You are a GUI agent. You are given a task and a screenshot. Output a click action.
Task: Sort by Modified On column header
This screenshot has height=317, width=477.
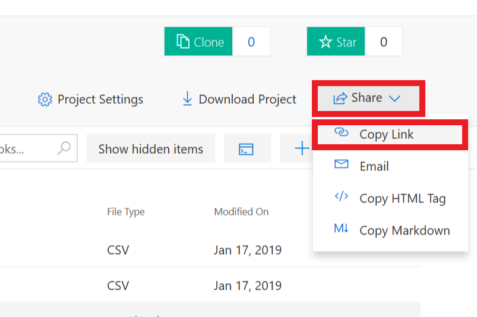click(241, 211)
